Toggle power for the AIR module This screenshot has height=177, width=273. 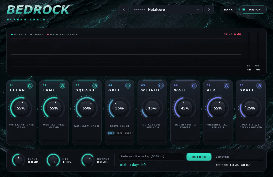click(227, 86)
